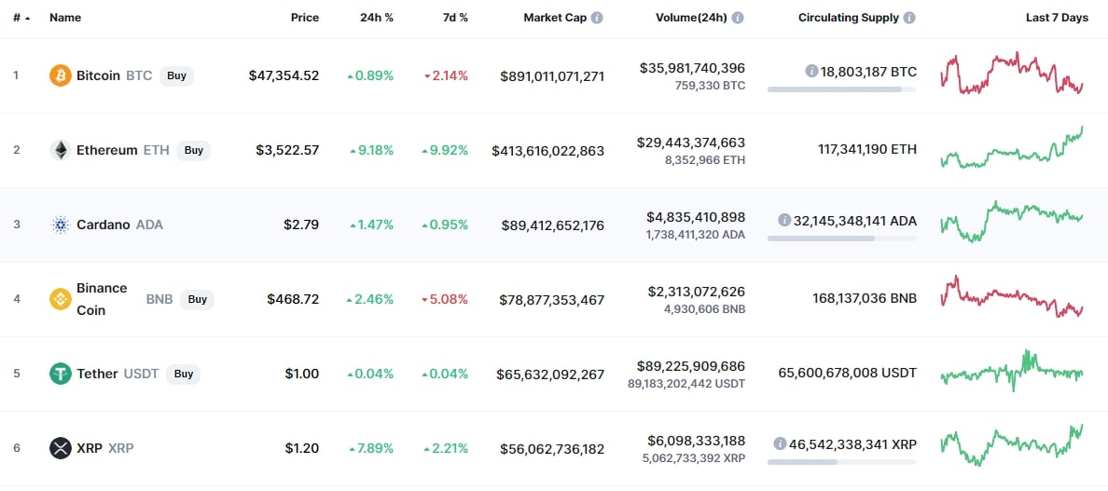
Task: Click the Bitcoin orange logo icon
Action: point(60,75)
